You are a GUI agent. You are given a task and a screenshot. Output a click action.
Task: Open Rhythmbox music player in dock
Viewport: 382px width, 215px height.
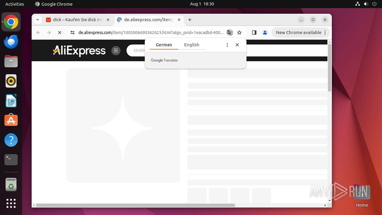click(11, 81)
